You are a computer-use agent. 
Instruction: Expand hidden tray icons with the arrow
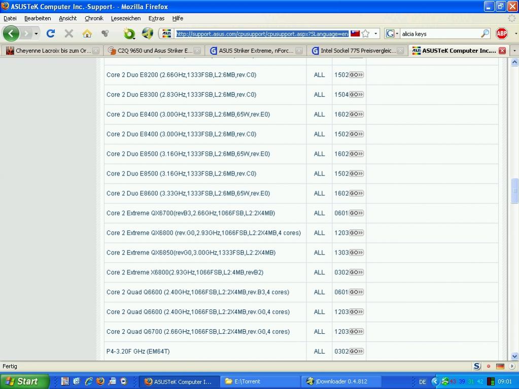[x=435, y=382]
